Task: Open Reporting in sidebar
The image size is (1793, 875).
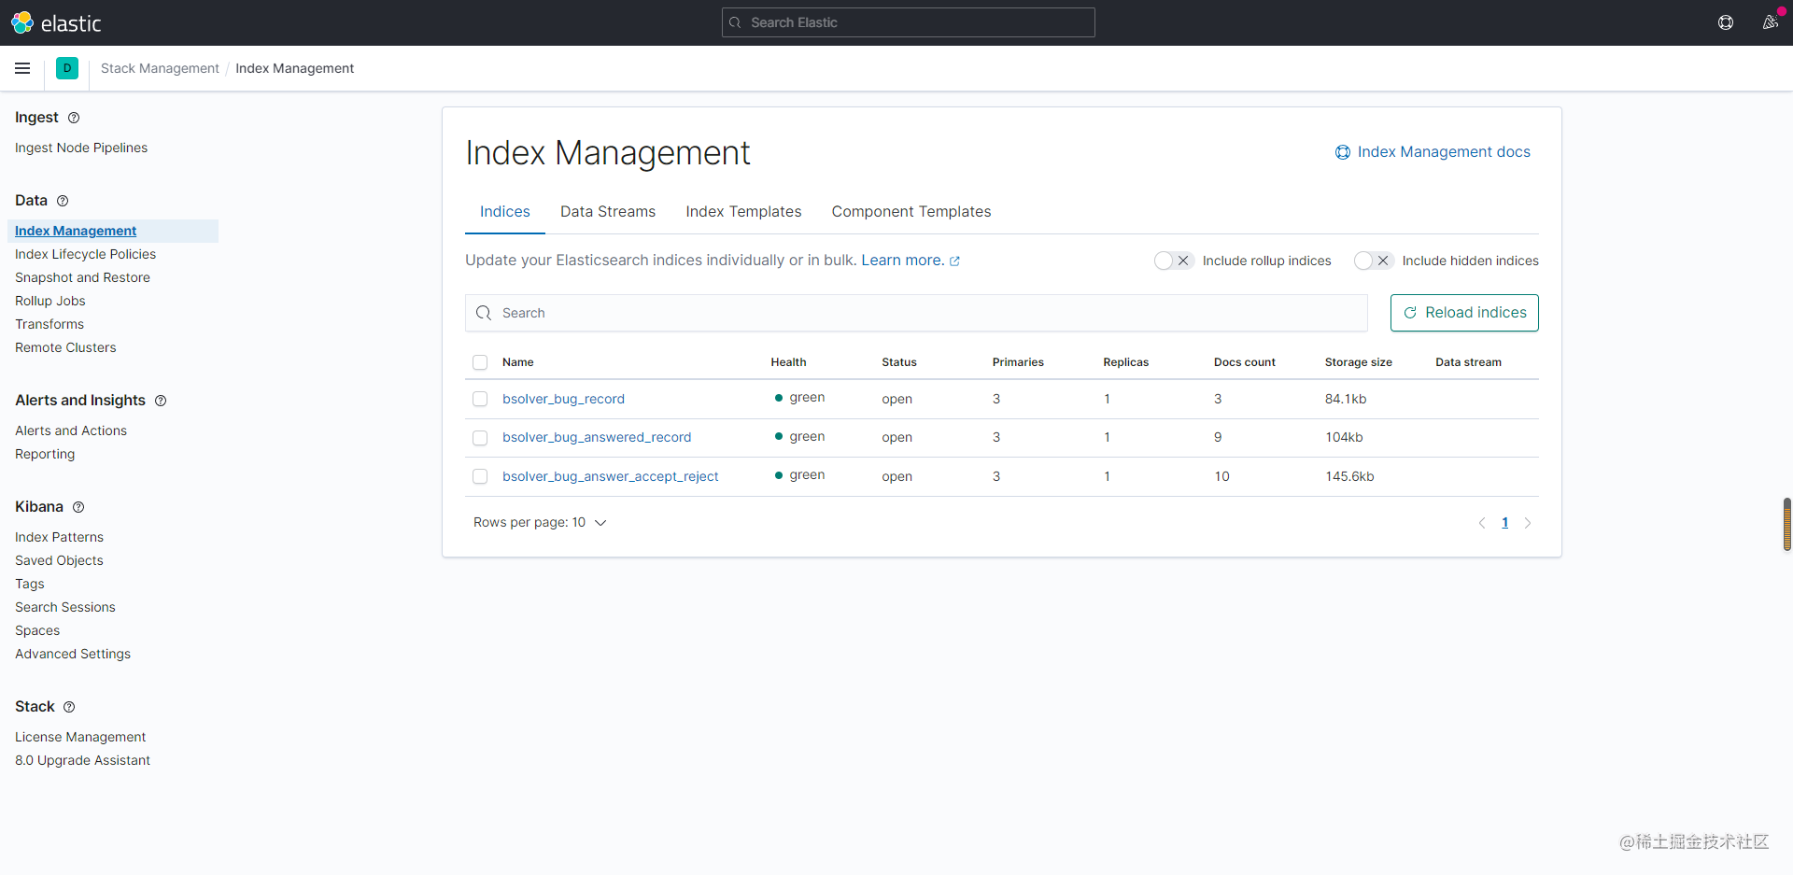Action: pyautogui.click(x=45, y=454)
